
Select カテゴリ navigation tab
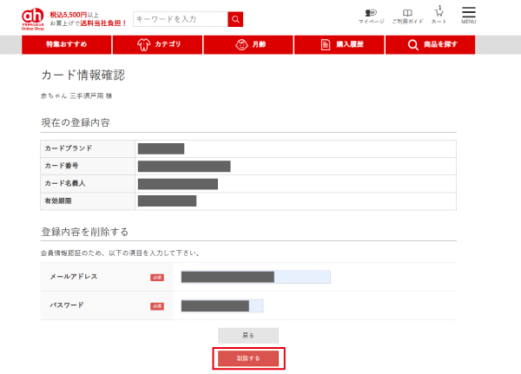157,44
